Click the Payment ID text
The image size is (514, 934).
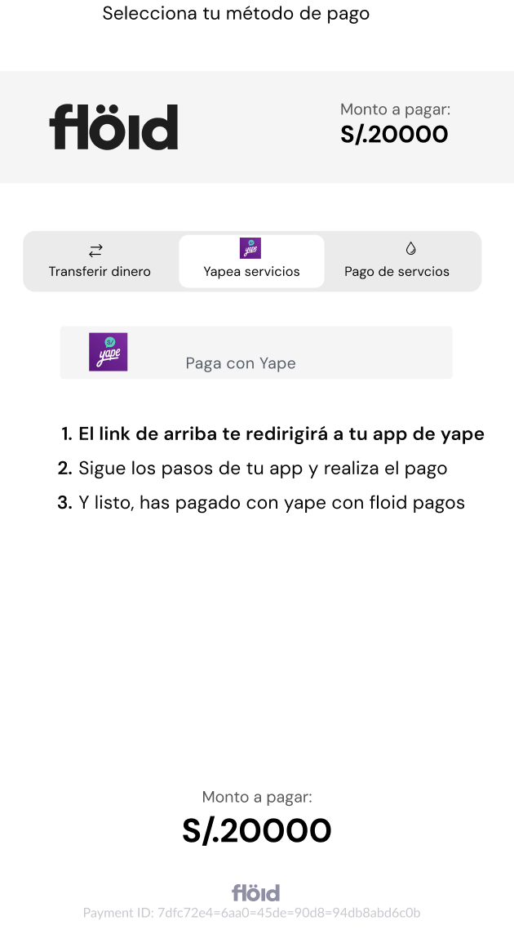pyautogui.click(x=251, y=913)
